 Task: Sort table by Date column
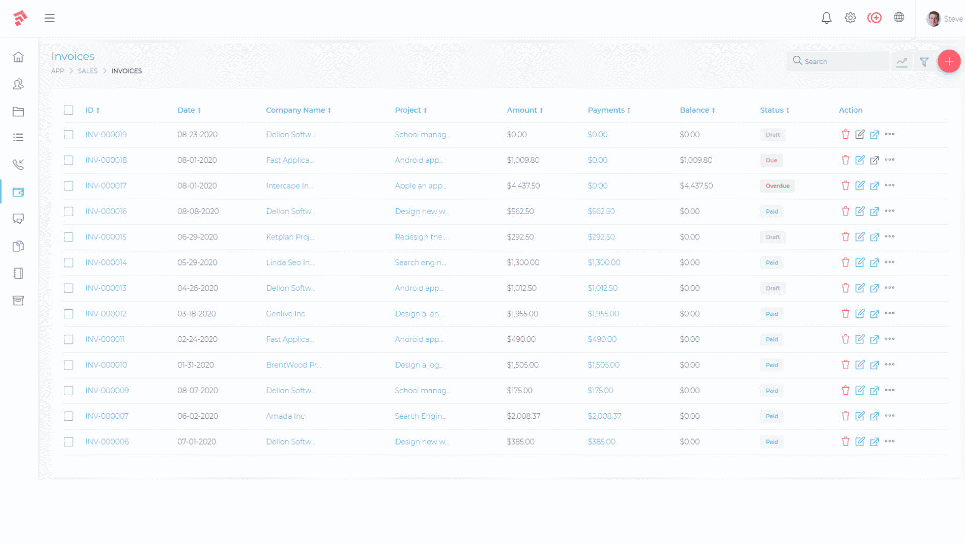tap(189, 110)
